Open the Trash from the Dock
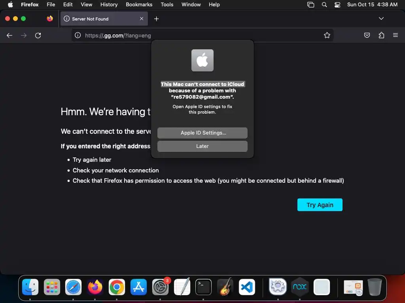 tap(375, 287)
